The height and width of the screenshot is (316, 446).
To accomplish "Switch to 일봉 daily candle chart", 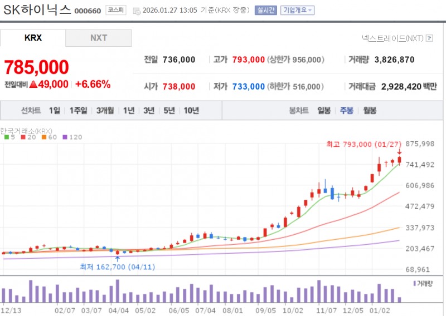I will [324, 111].
